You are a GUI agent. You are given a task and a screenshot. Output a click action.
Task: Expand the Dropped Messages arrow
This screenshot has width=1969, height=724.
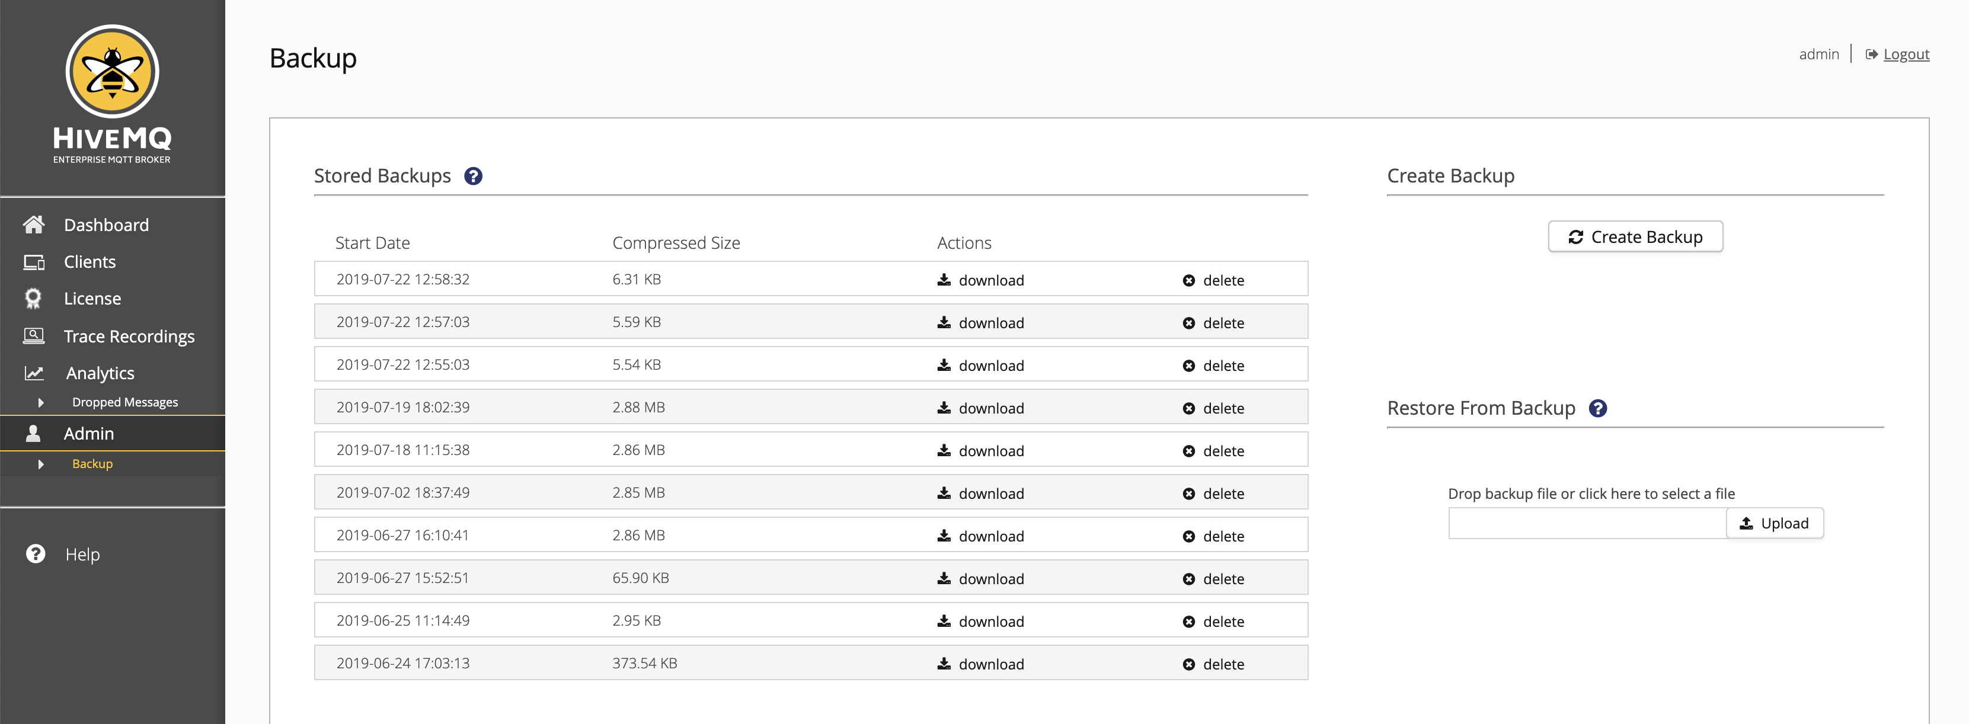click(x=40, y=402)
